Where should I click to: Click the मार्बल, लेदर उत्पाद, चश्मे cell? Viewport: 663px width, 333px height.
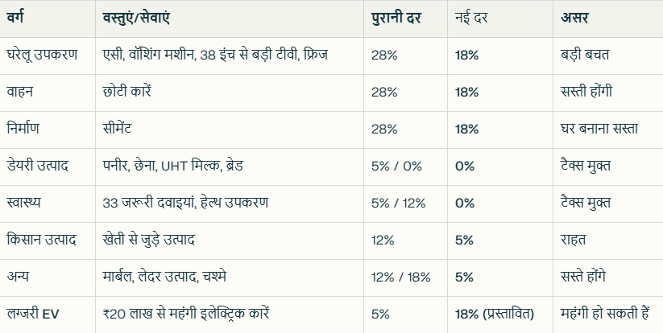[229, 277]
